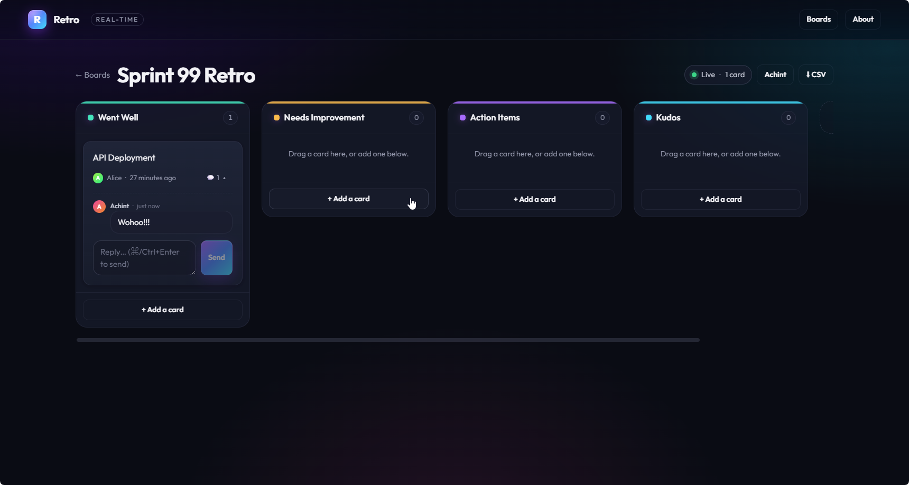The height and width of the screenshot is (485, 909).
Task: Click the blue dot beside Kudos
Action: [648, 118]
